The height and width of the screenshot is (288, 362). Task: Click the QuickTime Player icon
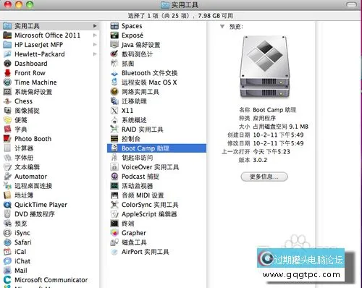7,205
